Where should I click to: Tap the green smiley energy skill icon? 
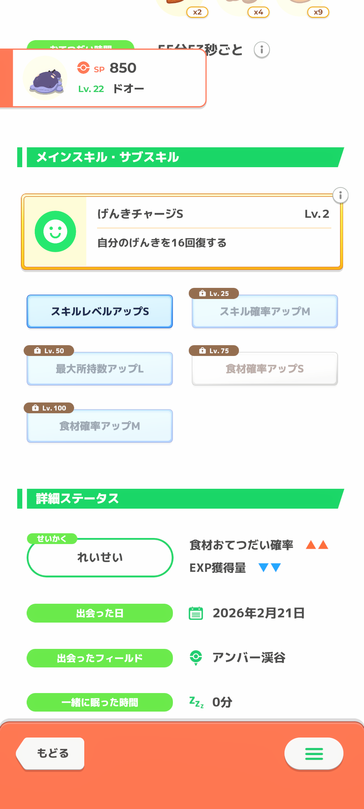(55, 232)
